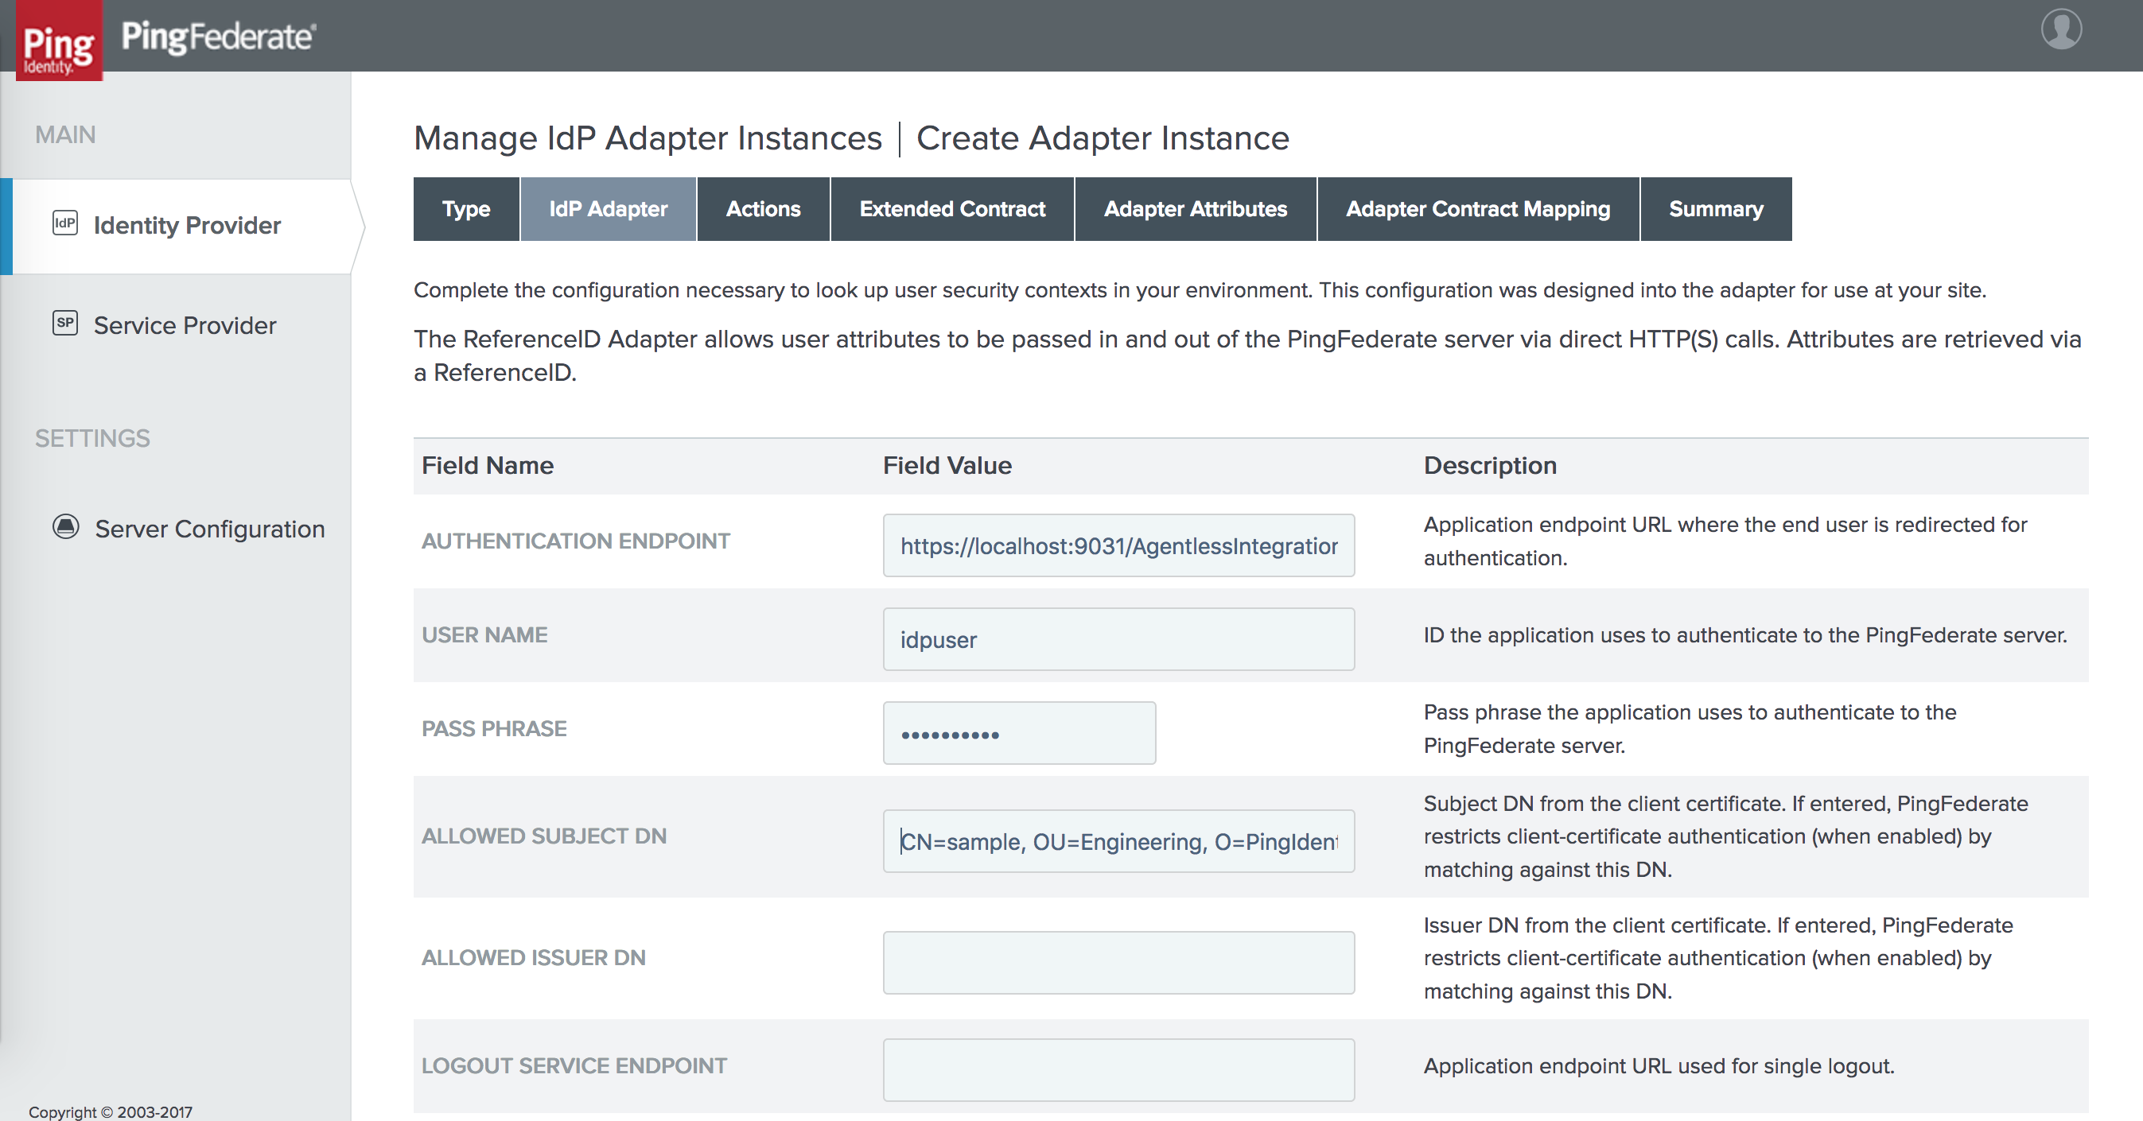
Task: Click the SP icon beside Service Provider
Action: (x=65, y=323)
